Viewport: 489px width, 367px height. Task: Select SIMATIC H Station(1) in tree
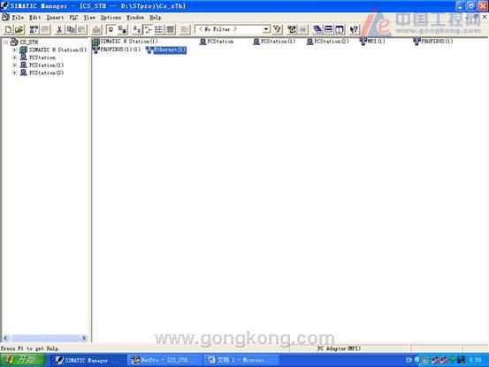(57, 50)
